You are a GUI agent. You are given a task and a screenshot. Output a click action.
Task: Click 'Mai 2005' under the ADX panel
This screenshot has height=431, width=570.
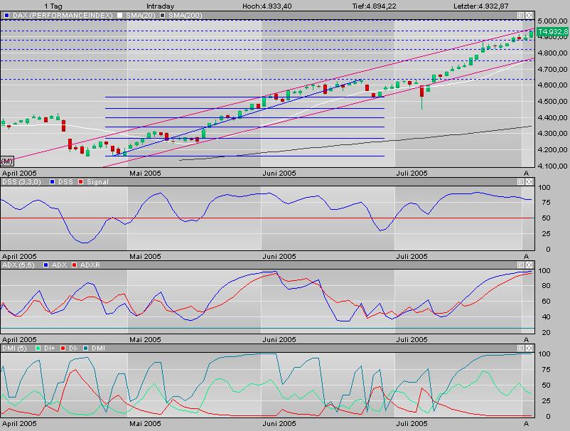tap(145, 340)
